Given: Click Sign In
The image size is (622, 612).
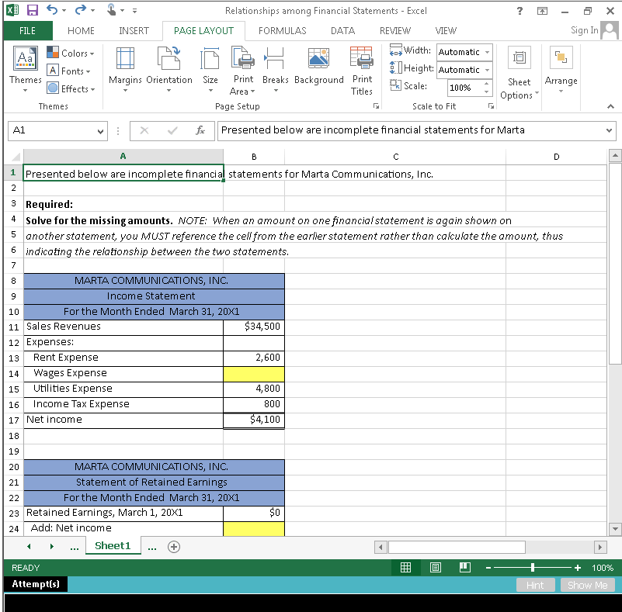Looking at the screenshot, I should click(584, 30).
